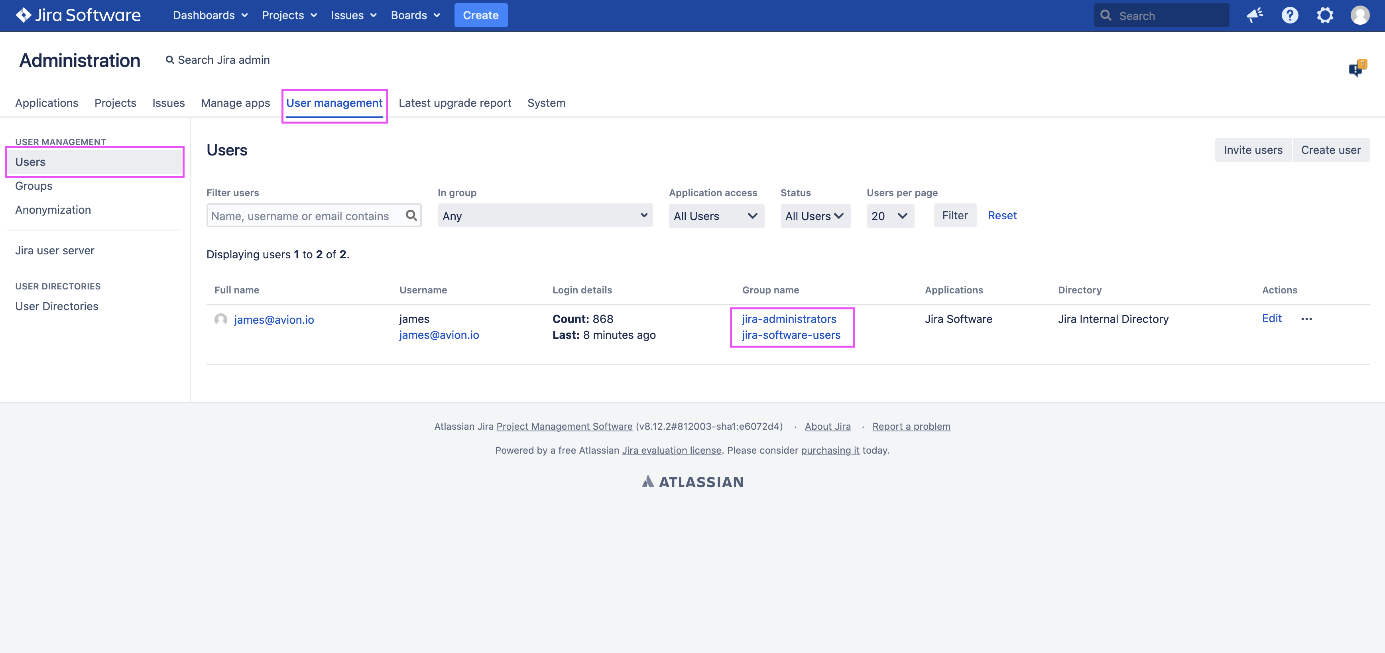Click the Jira evaluation license link

[671, 450]
